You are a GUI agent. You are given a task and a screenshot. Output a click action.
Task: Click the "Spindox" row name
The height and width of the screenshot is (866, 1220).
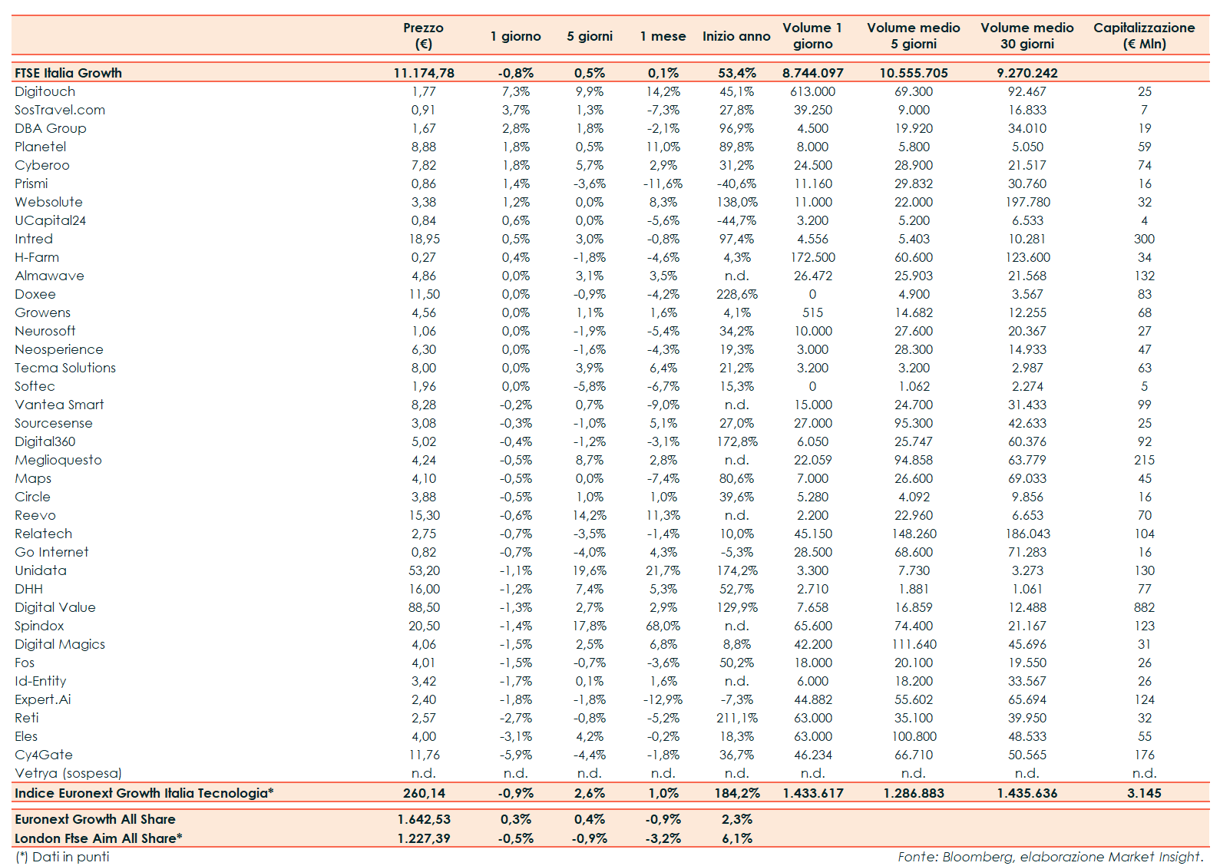(39, 626)
